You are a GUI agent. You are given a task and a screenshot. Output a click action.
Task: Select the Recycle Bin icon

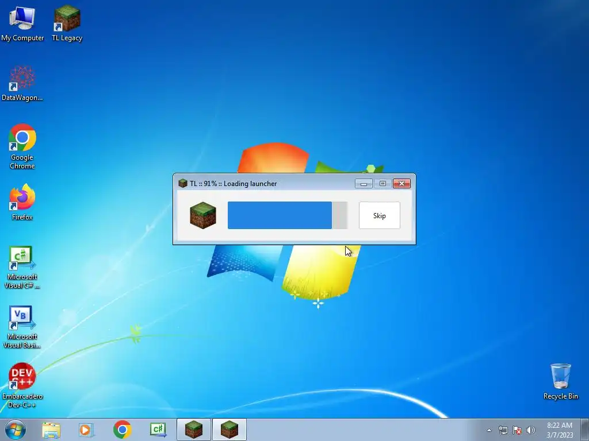point(560,381)
